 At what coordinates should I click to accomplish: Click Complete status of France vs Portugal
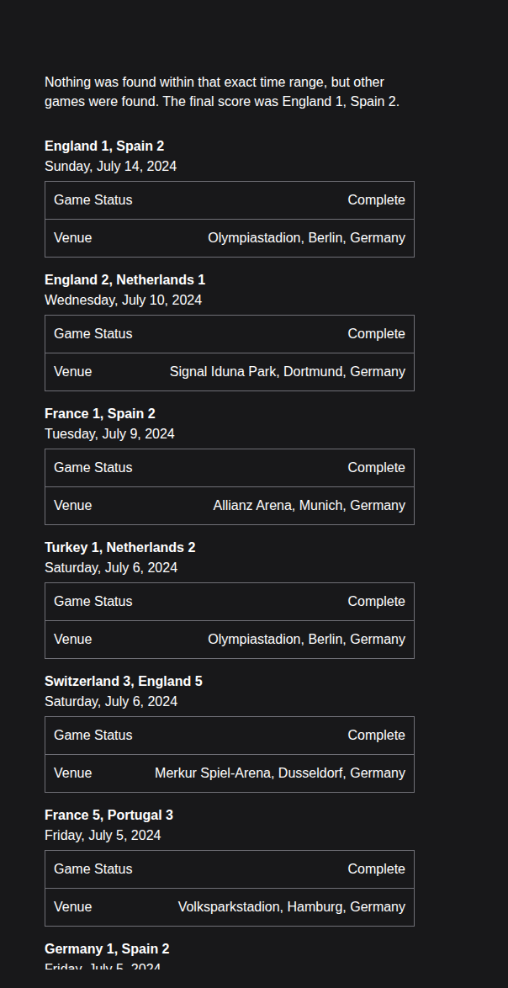[x=376, y=868]
